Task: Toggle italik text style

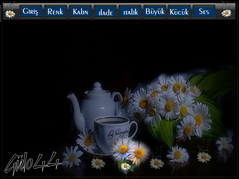Action: [x=130, y=12]
